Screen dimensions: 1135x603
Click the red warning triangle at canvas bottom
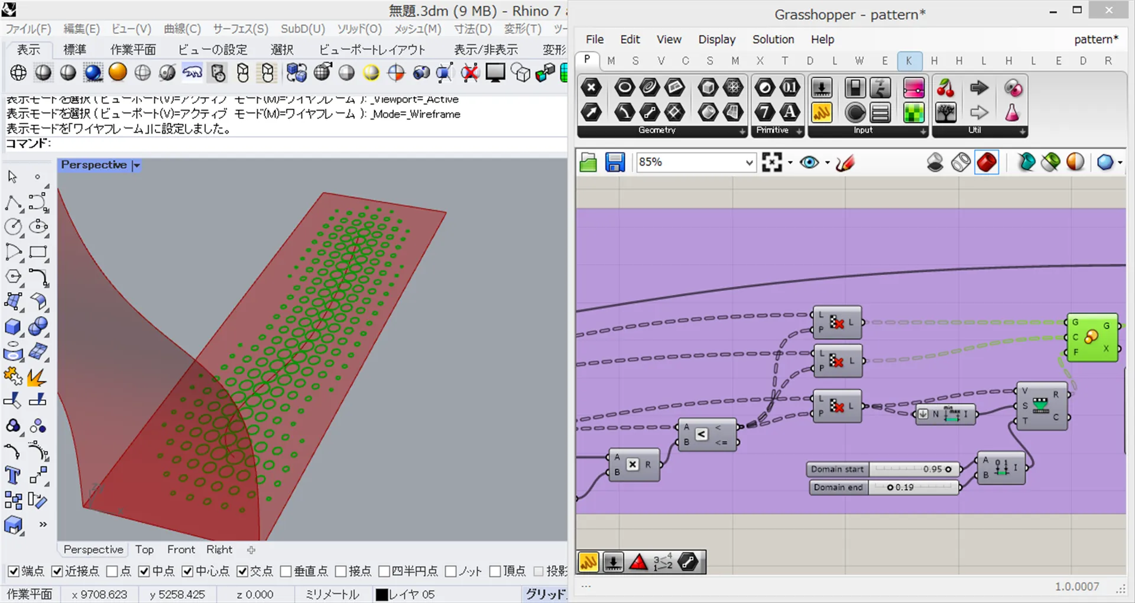[638, 562]
